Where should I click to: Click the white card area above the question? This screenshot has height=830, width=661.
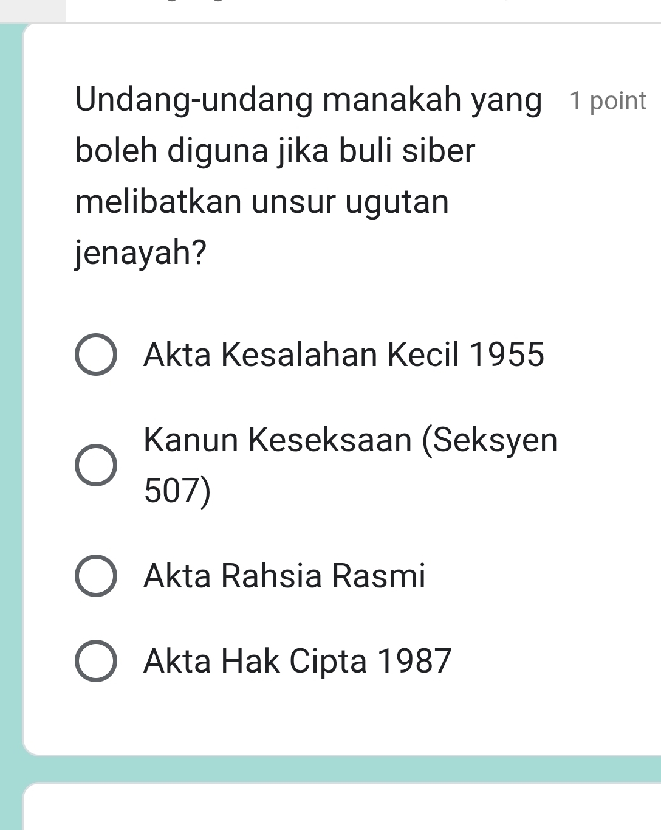[x=340, y=52]
